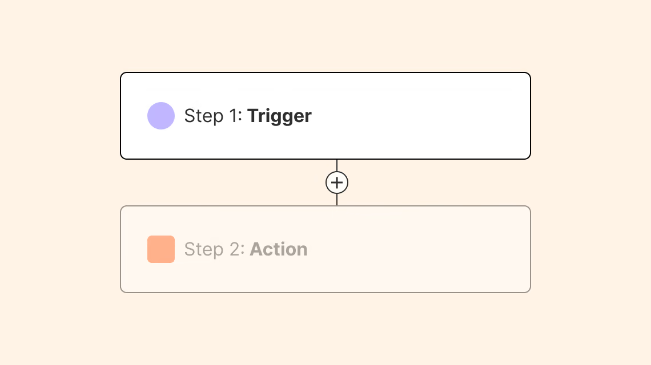Click the orange square Action icon
Screen dimensions: 651x365
(x=161, y=249)
